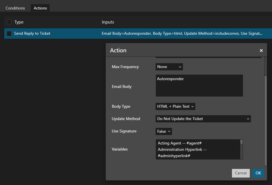Change the Use Signature dropdown value
272x185 pixels.
pyautogui.click(x=164, y=131)
